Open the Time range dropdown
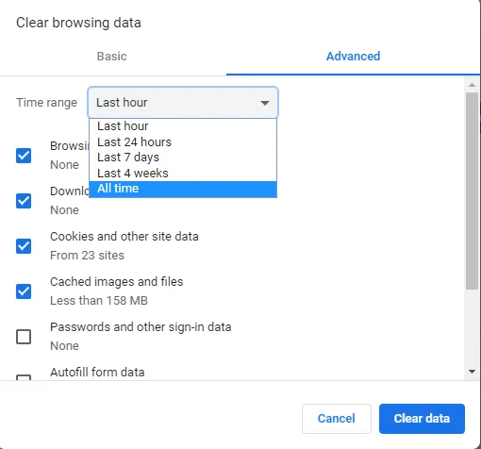Image resolution: width=481 pixels, height=449 pixels. [x=183, y=103]
